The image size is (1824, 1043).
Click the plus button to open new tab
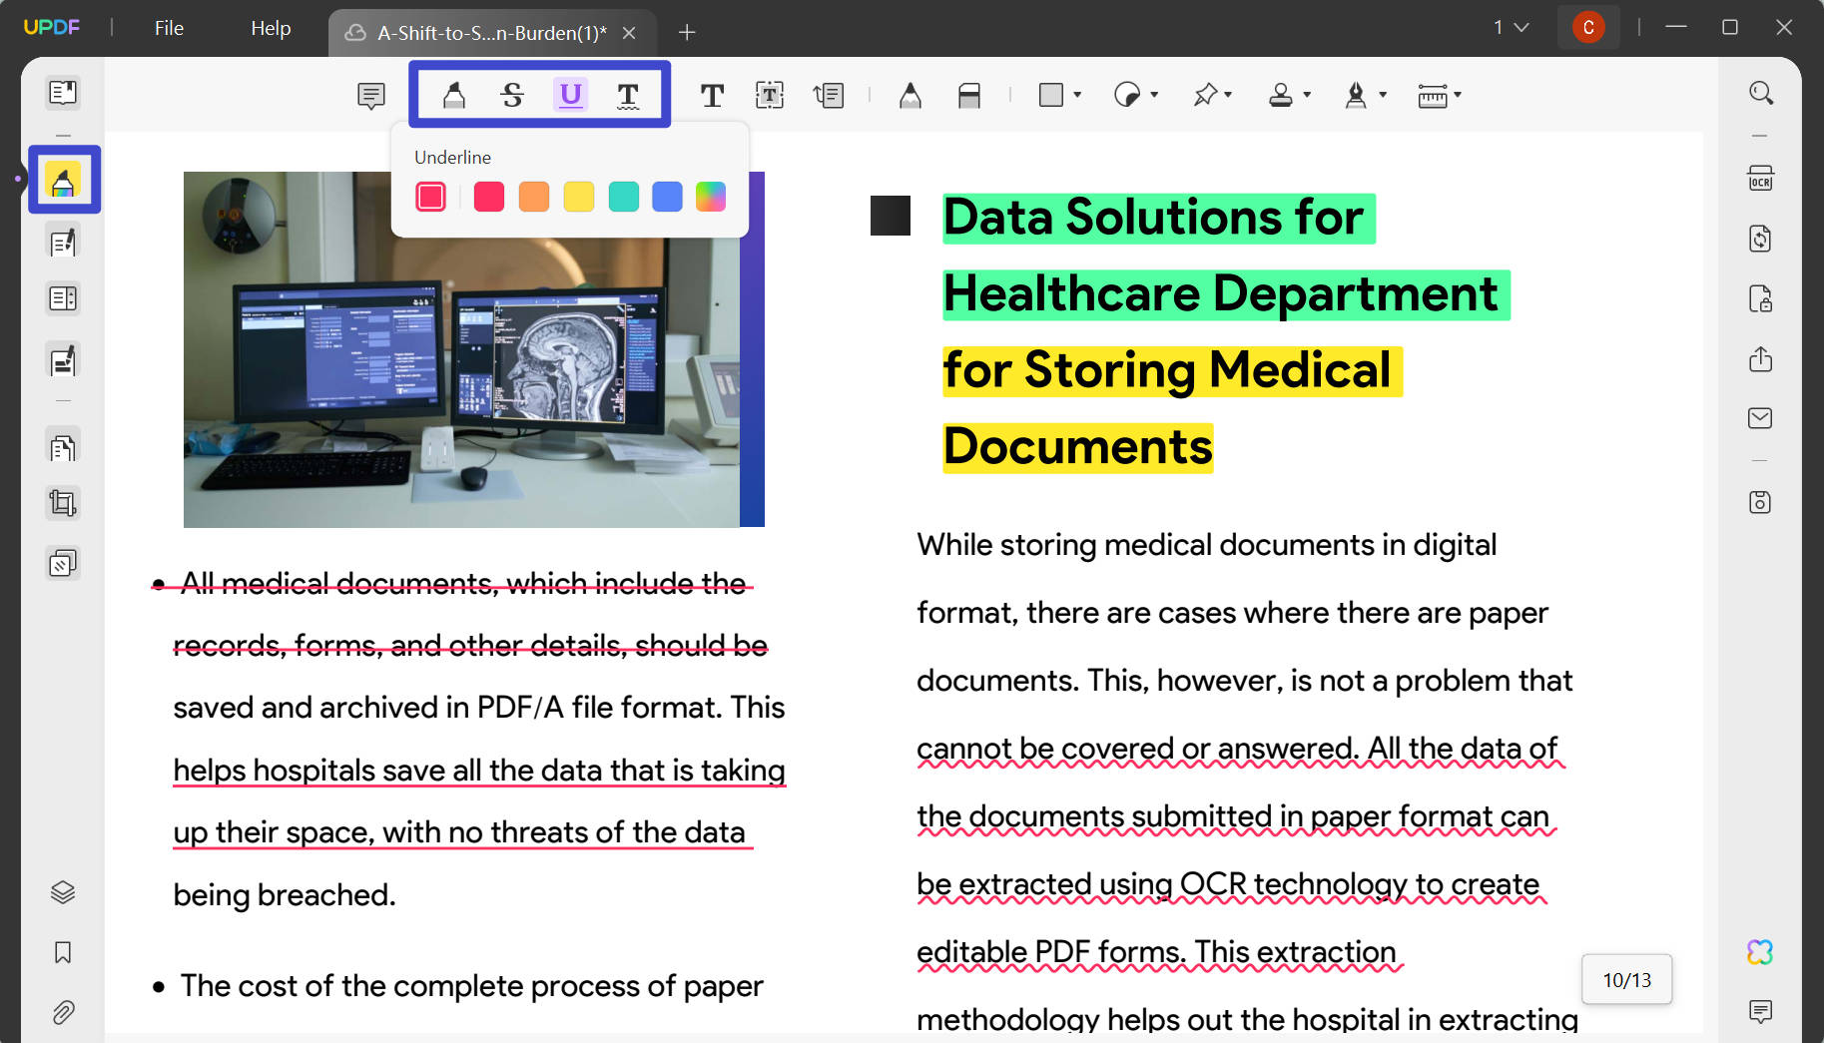tap(687, 32)
